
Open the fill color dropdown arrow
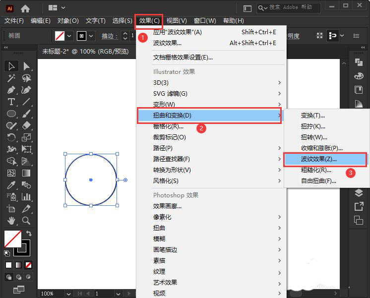pos(69,36)
